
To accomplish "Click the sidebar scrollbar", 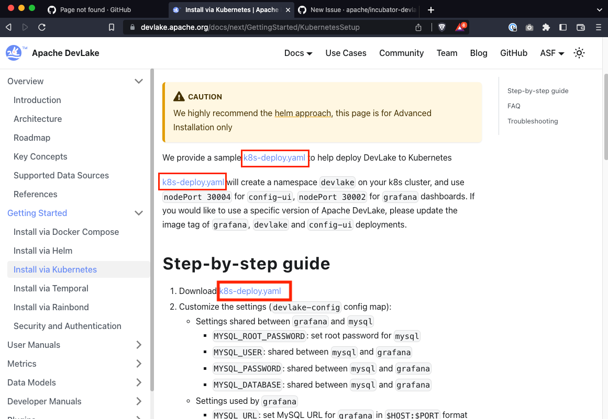I will tap(152, 230).
